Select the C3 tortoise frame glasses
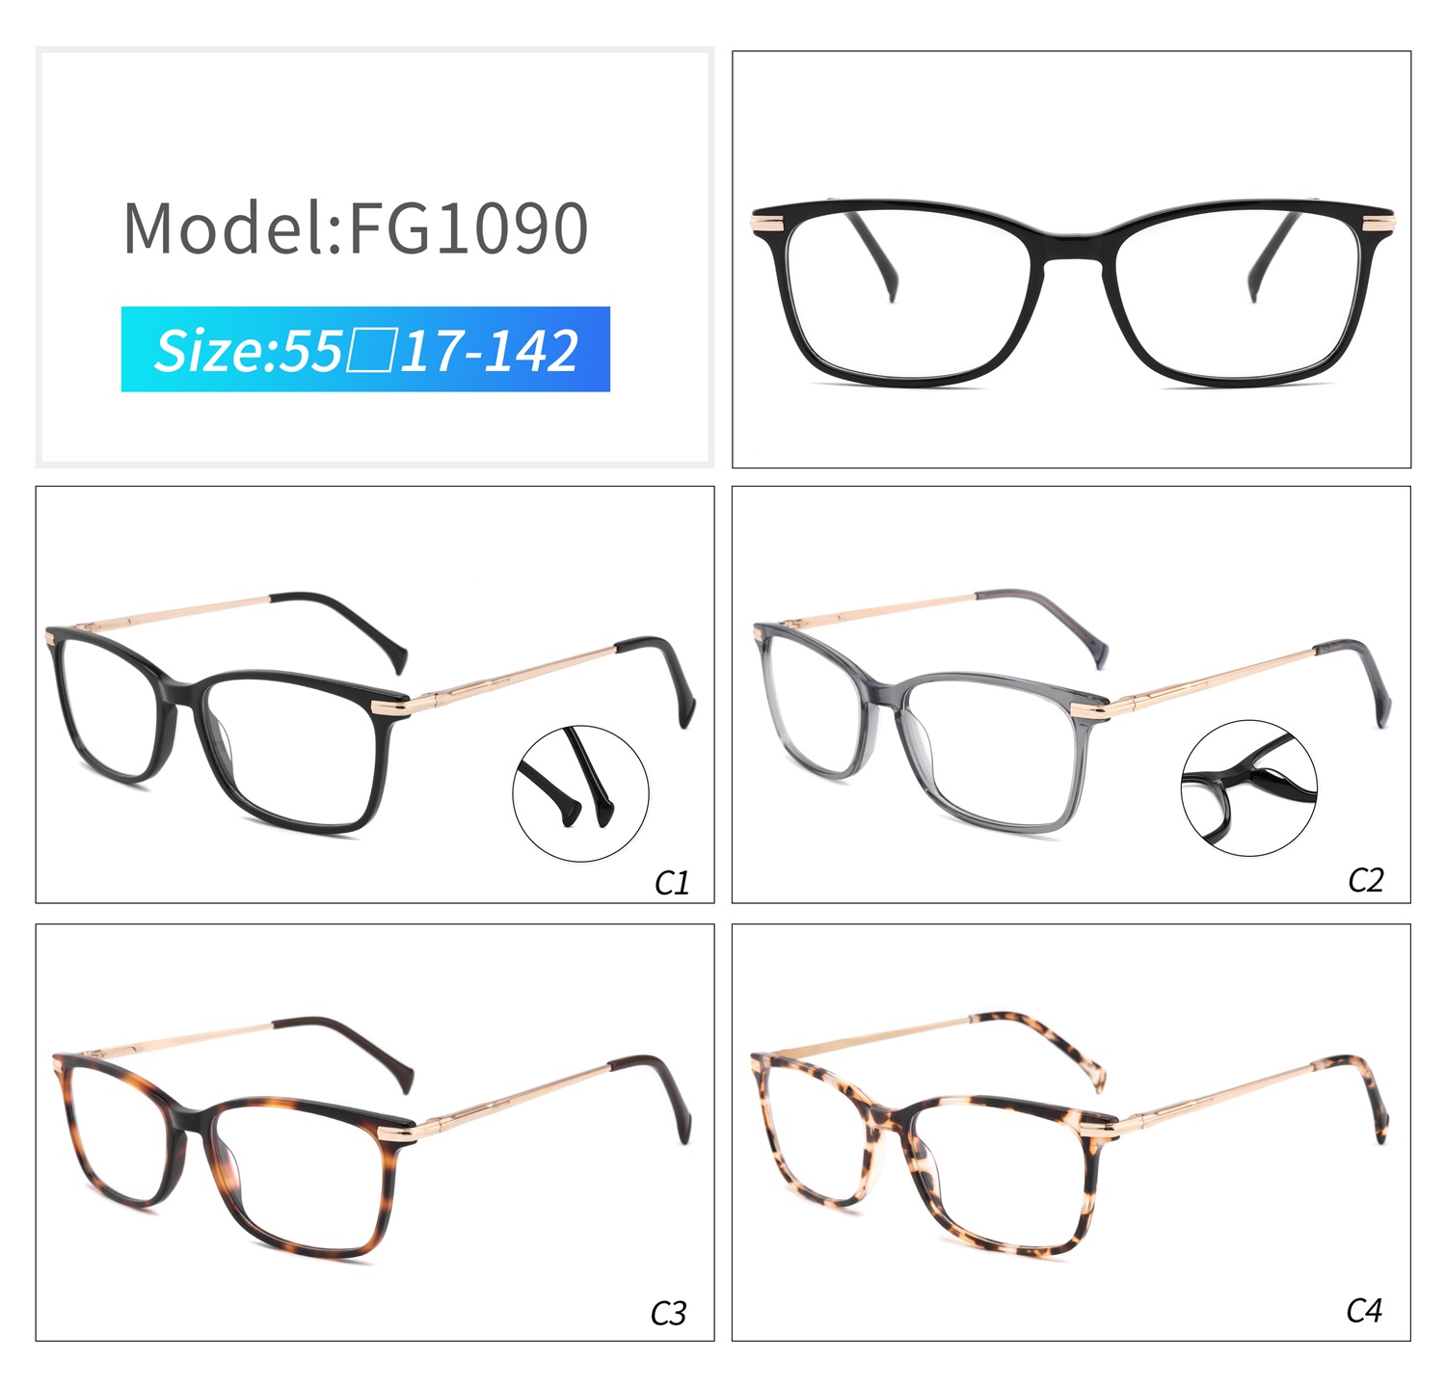Viewport: 1446px width, 1388px height. tap(372, 1137)
